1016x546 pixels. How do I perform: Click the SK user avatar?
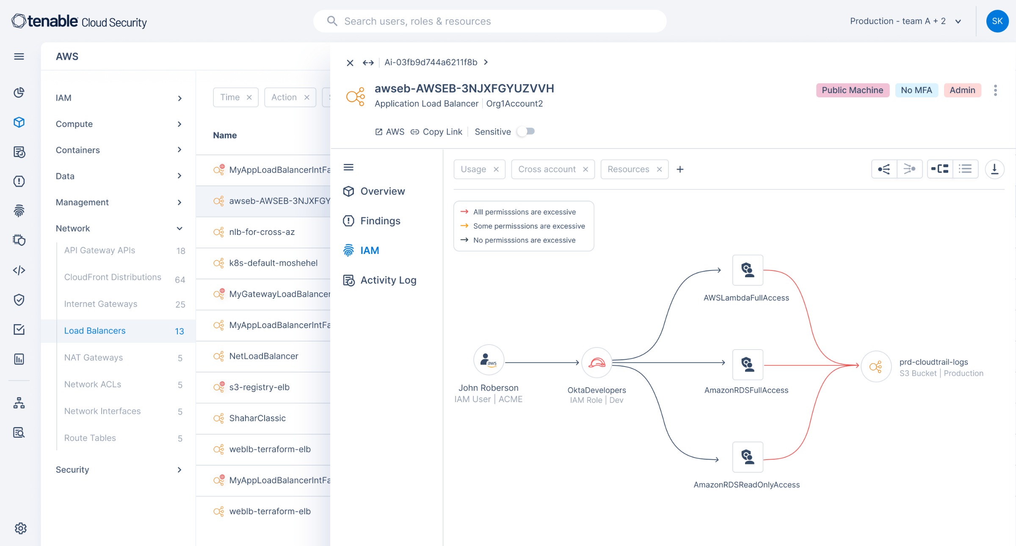(x=997, y=21)
